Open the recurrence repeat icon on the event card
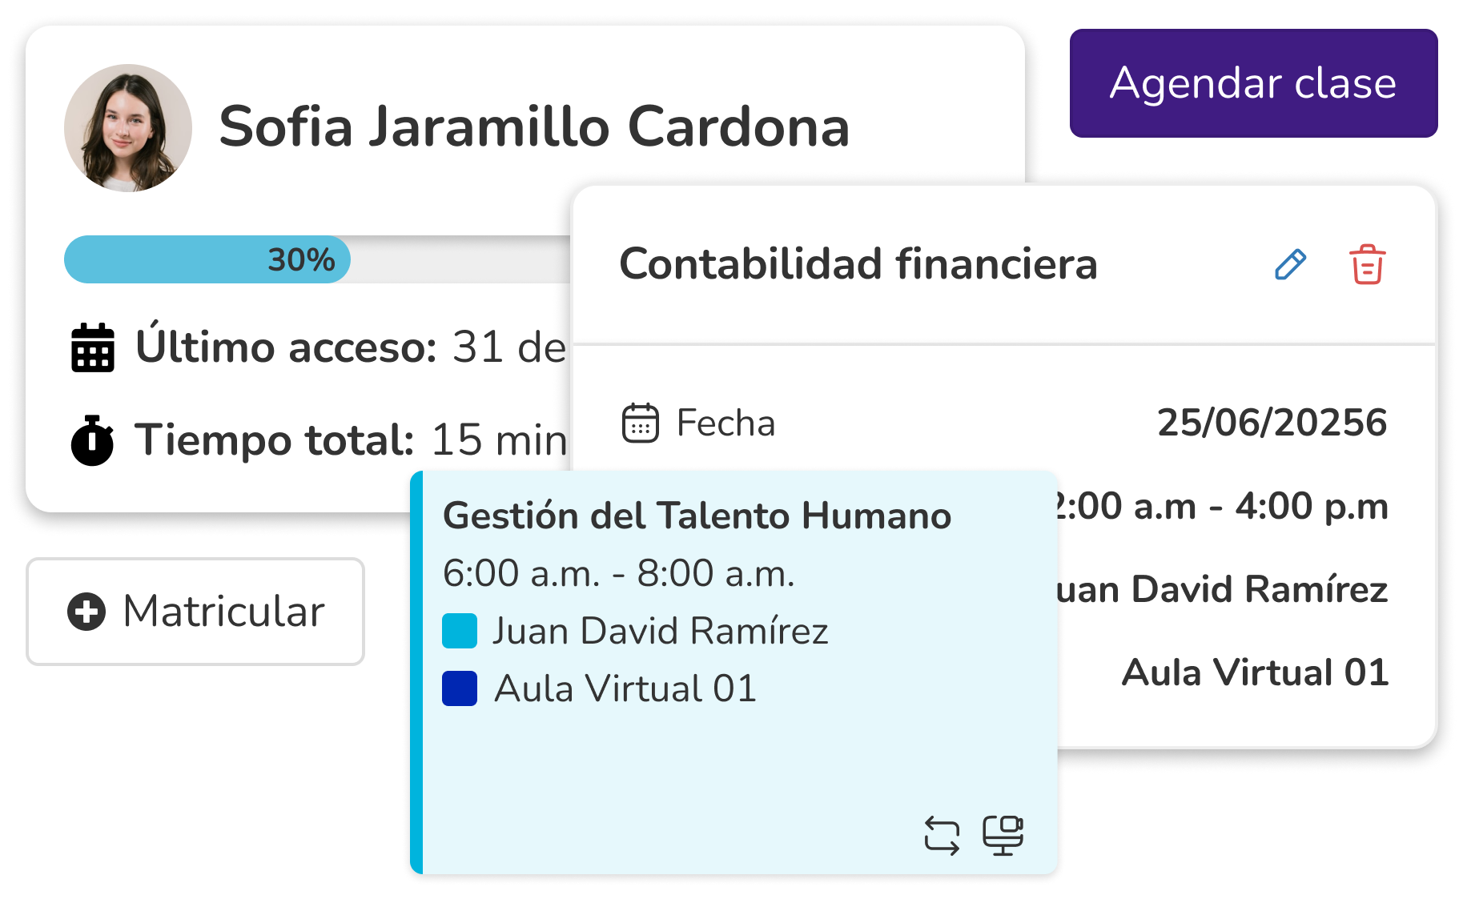 point(943,835)
